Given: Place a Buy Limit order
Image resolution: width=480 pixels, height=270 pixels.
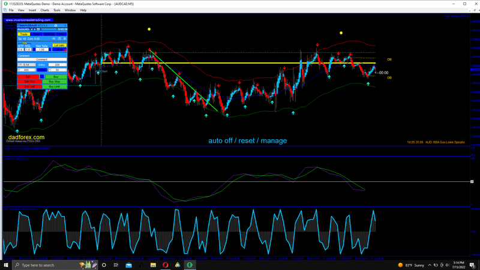Looking at the screenshot, I should coord(55,86).
